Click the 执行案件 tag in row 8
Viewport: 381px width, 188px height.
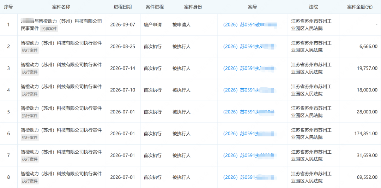click(30, 181)
